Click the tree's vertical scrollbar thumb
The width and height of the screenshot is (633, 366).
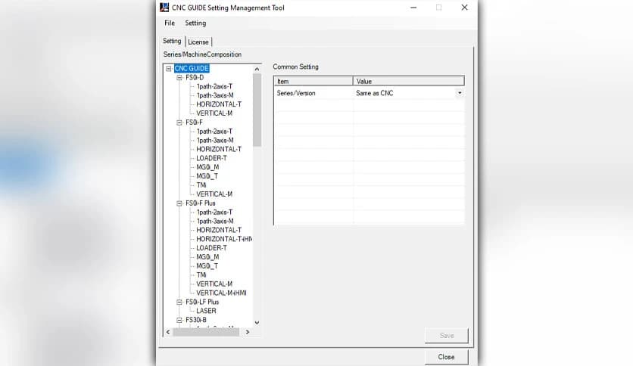click(x=257, y=110)
